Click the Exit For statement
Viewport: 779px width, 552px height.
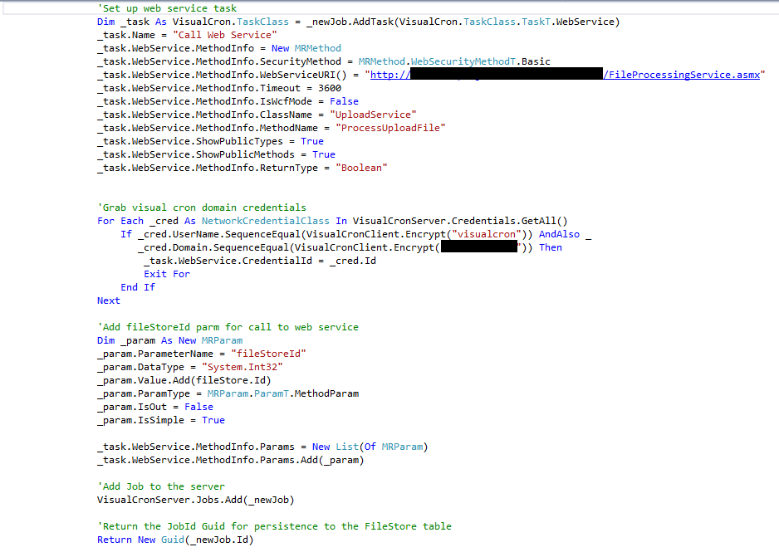[167, 274]
